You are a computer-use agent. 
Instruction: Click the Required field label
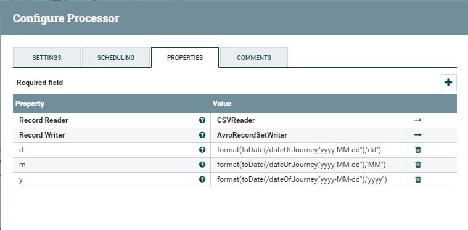pyautogui.click(x=39, y=83)
